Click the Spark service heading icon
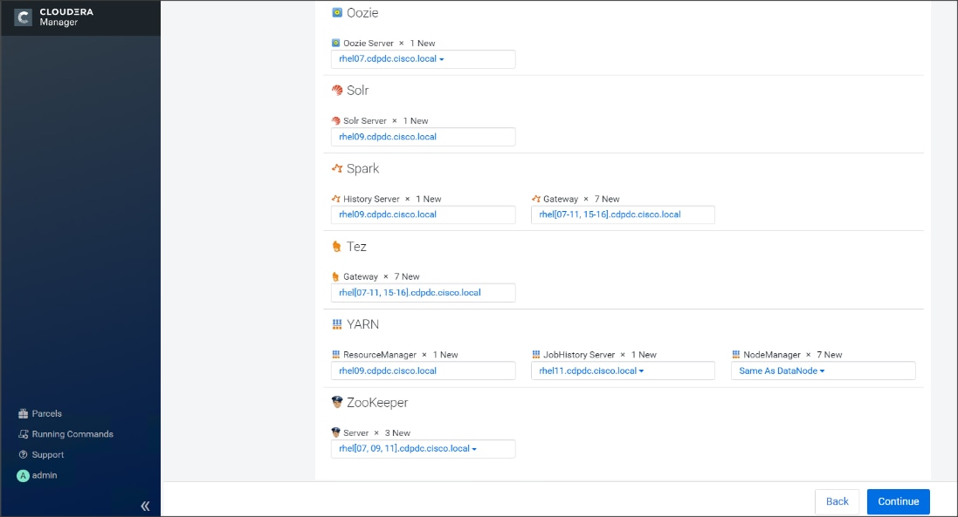The height and width of the screenshot is (517, 958). point(336,168)
